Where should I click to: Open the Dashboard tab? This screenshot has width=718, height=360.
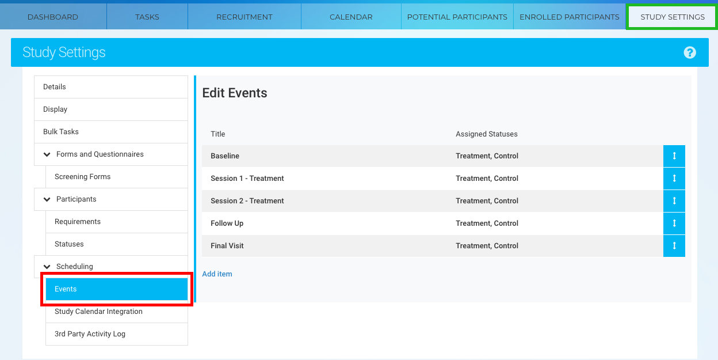tap(53, 17)
